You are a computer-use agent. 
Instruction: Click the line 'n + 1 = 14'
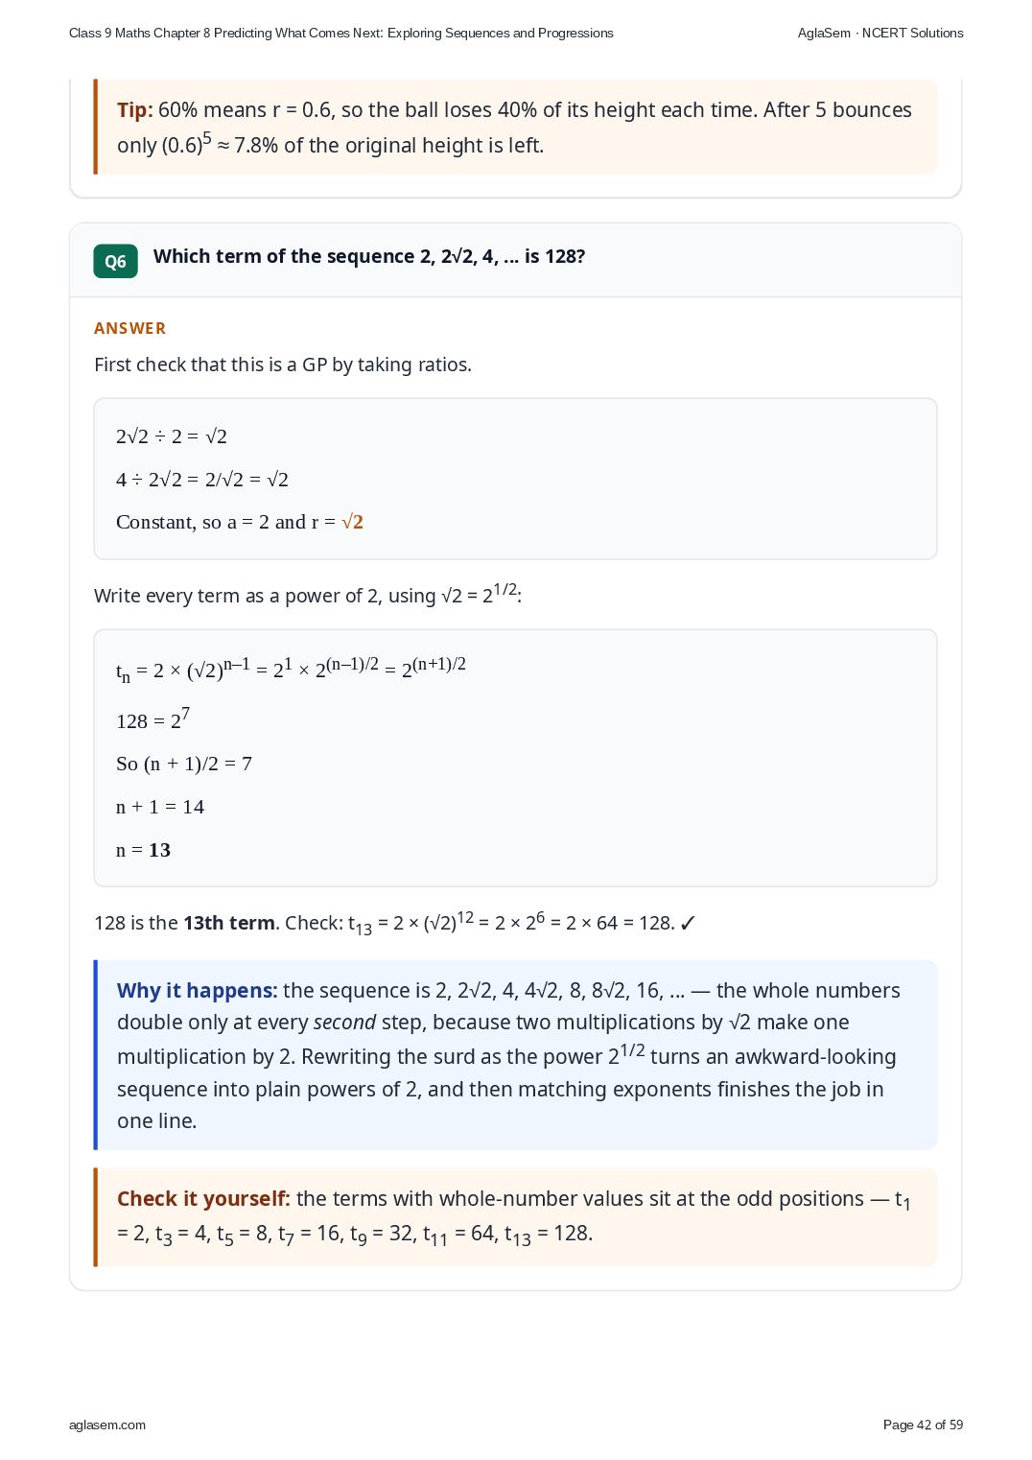160,807
